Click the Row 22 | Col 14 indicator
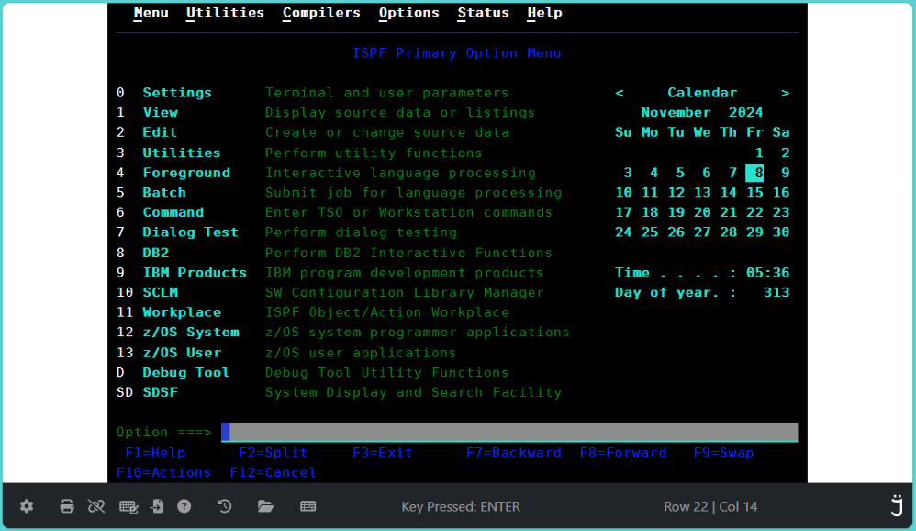This screenshot has height=531, width=916. [x=710, y=506]
